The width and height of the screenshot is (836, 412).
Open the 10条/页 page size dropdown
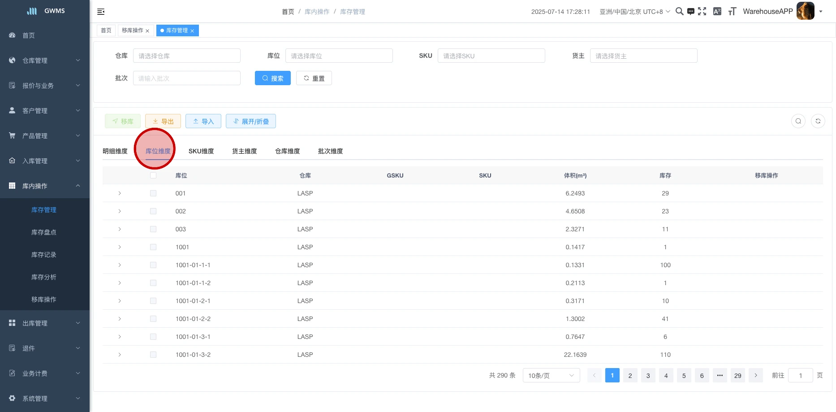(551, 375)
